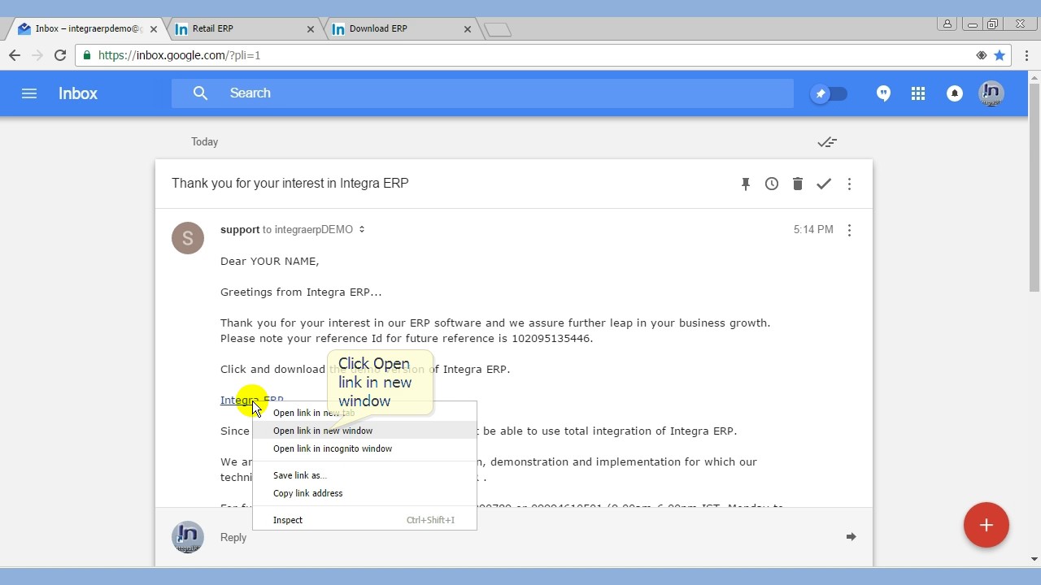Click the account avatar in header
This screenshot has width=1041, height=585.
(x=991, y=93)
